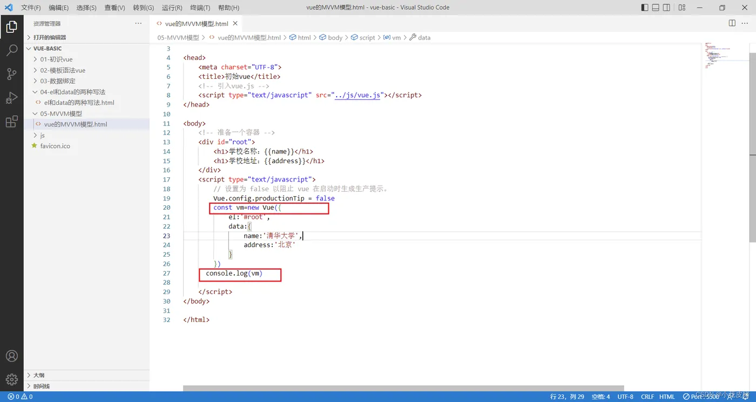Open the 运行(R) menu

click(172, 8)
